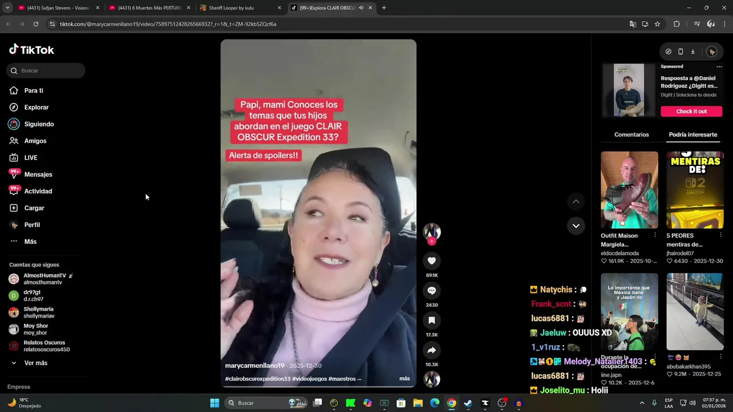The height and width of the screenshot is (412, 733).
Task: Show hidden system tray icons chevron
Action: 641,403
